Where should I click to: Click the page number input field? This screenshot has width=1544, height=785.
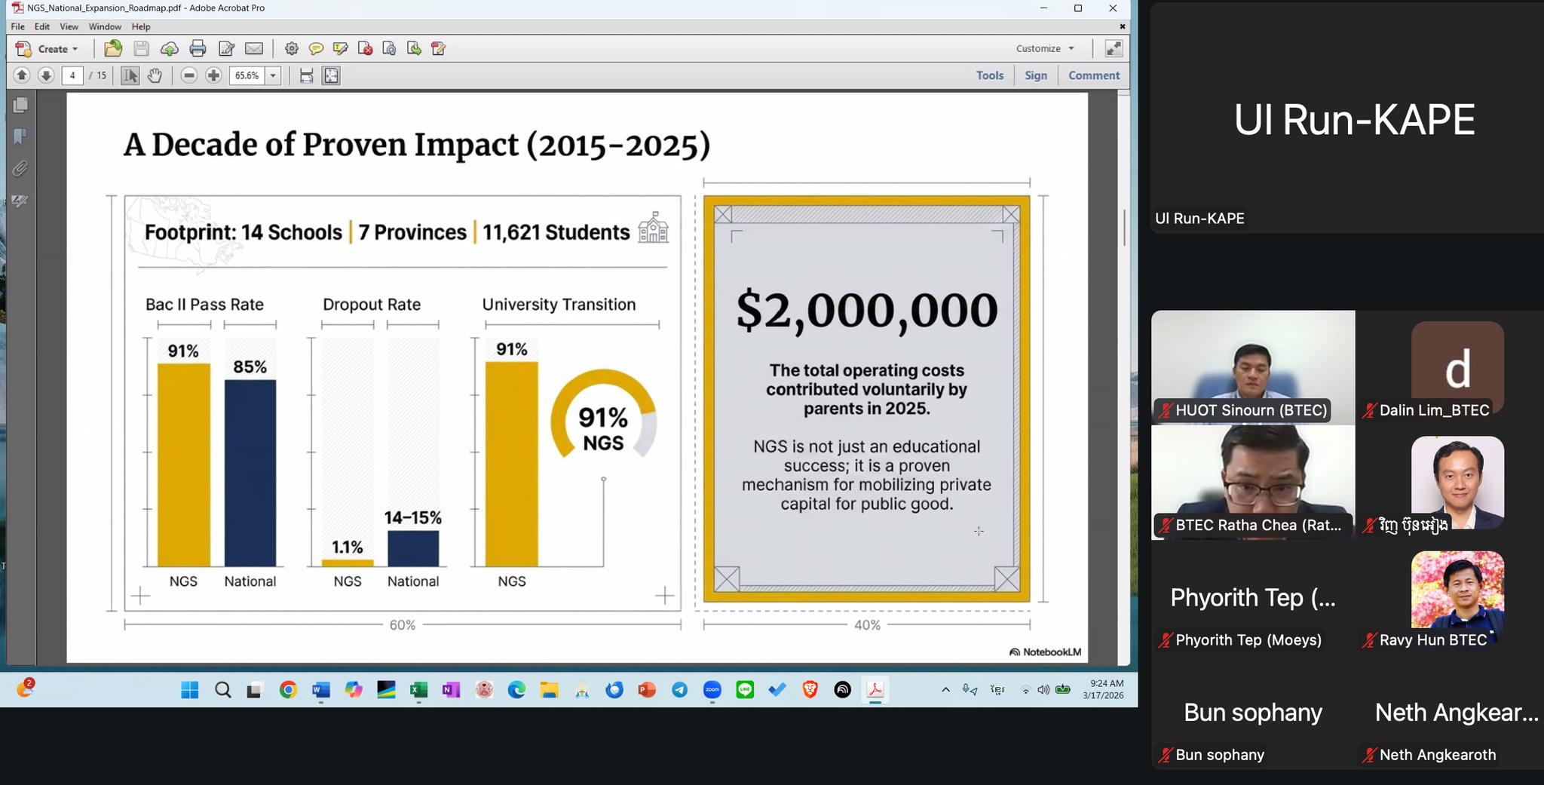72,75
